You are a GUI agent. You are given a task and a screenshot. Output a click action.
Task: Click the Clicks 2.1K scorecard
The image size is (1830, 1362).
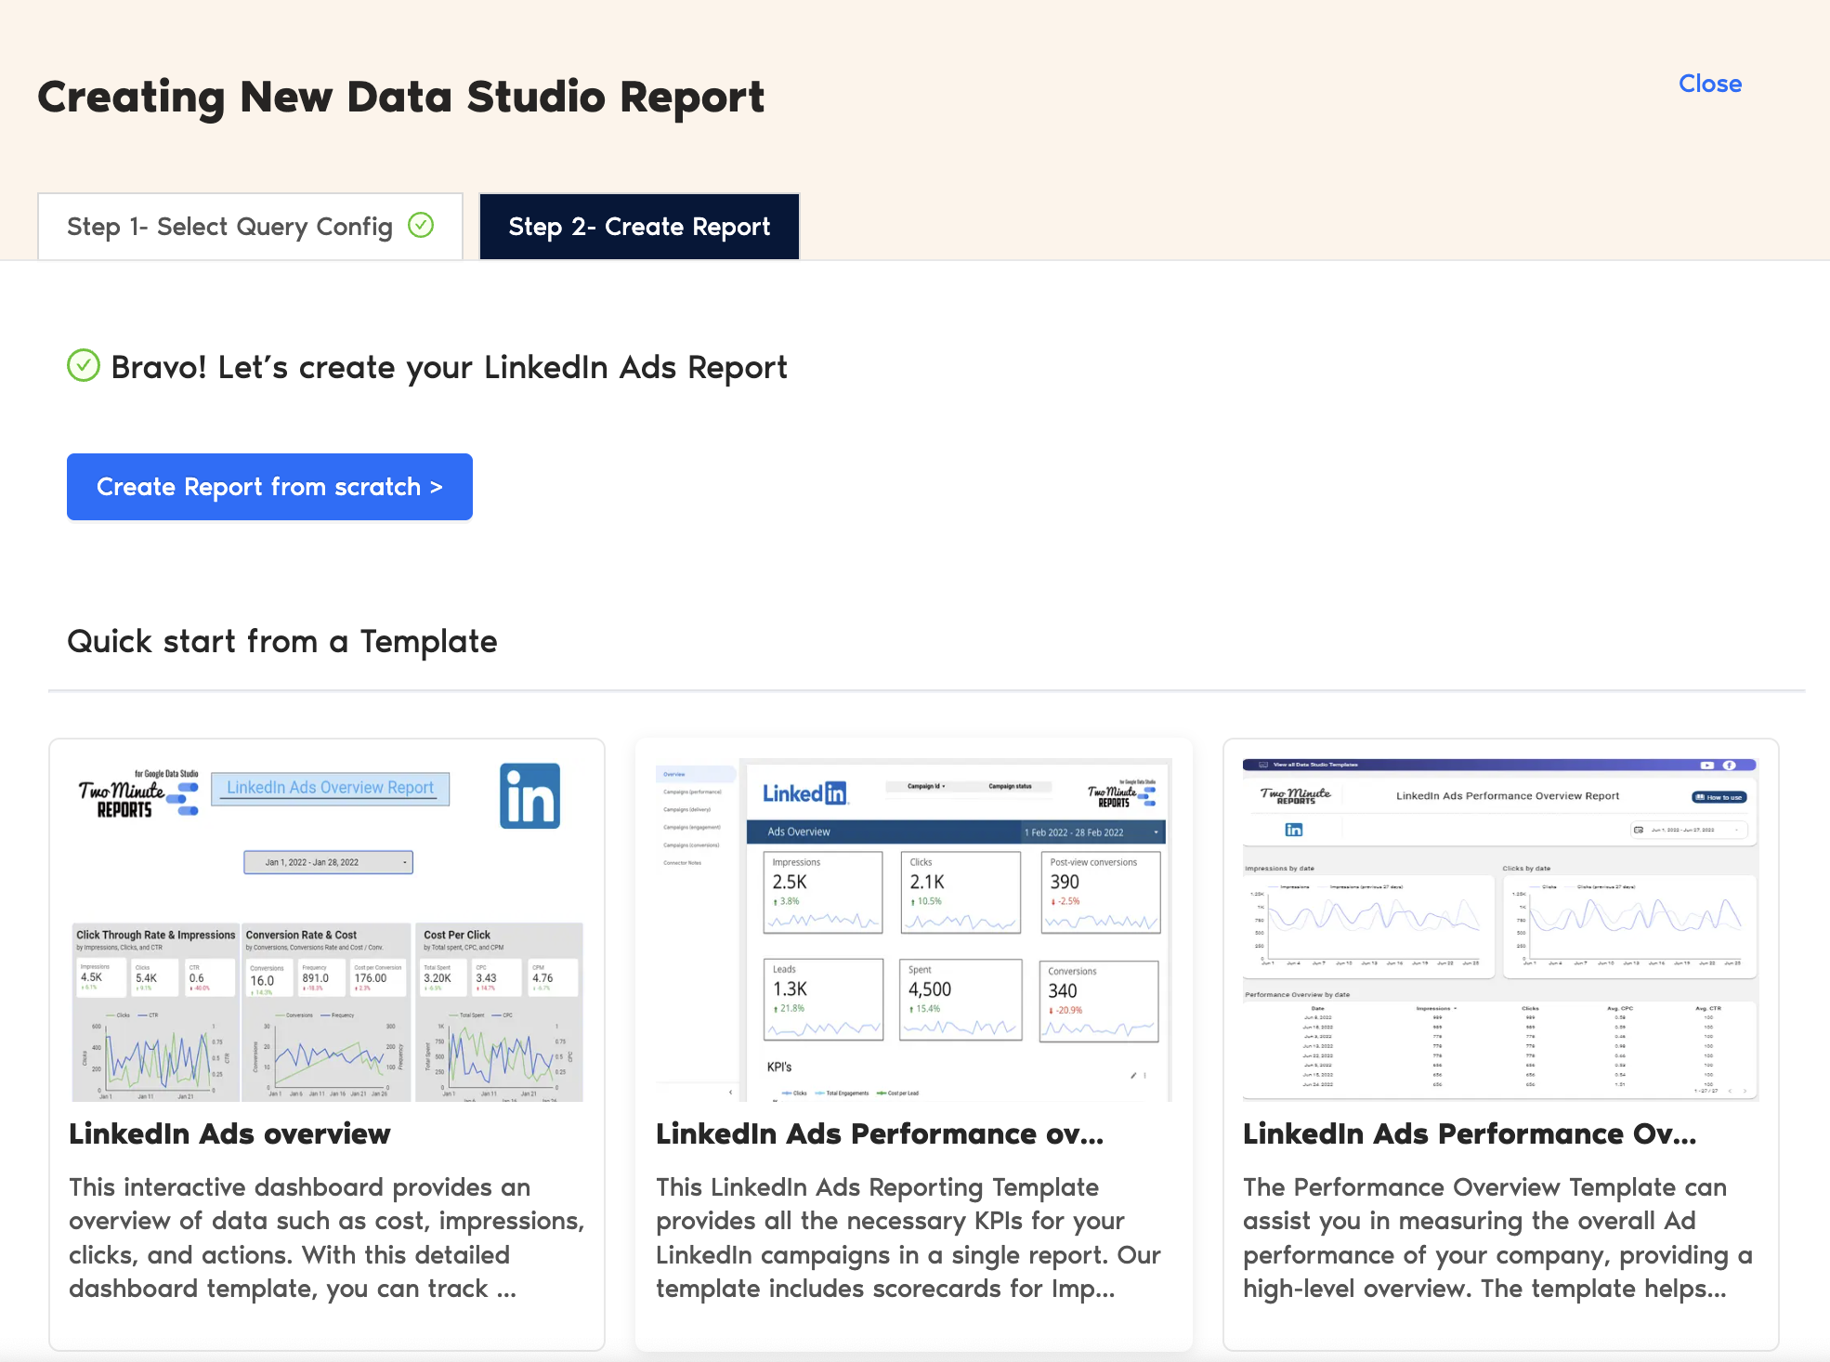(961, 892)
